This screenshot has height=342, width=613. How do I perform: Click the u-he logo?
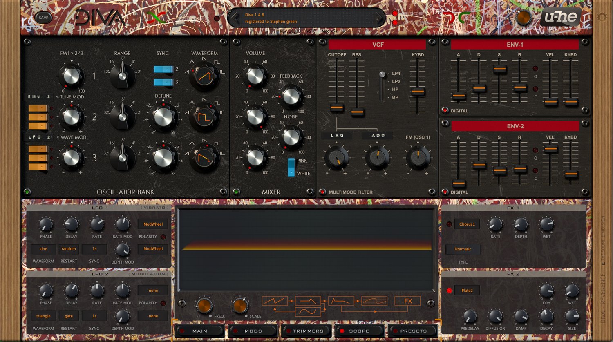tap(561, 17)
